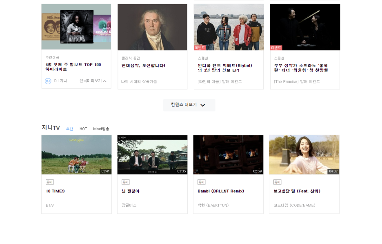
Task: Click the 뮤비 tag icon on 넌 괜찮아
Action: [125, 182]
